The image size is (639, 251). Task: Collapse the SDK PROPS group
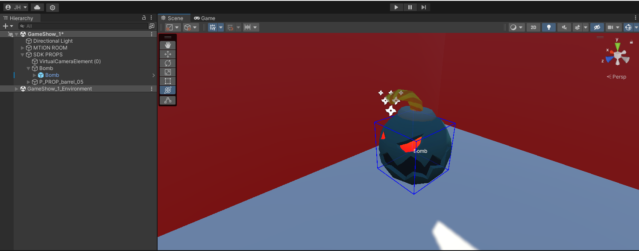[23, 55]
